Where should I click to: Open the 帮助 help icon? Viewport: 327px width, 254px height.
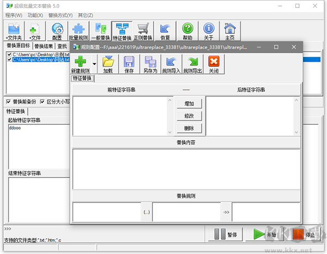[187, 29]
